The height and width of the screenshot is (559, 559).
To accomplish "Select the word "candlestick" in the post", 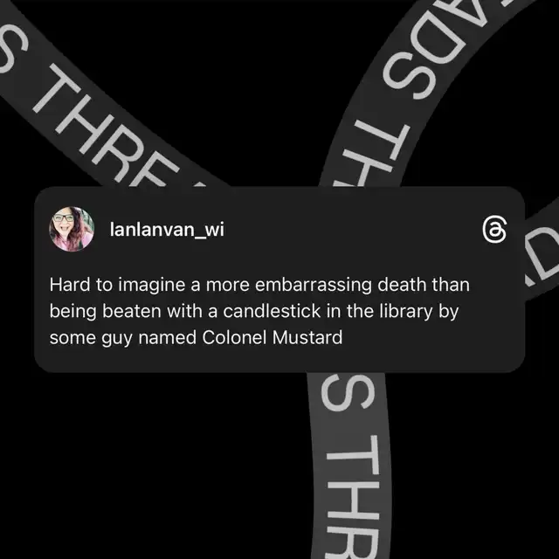I will pos(272,311).
